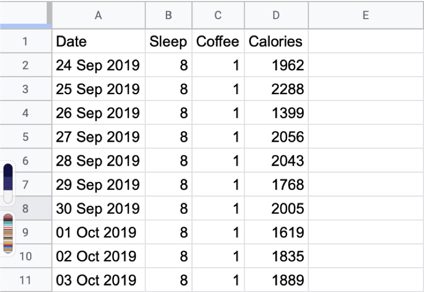Image resolution: width=424 pixels, height=292 pixels.
Task: Select row 1 header
Action: [x=25, y=41]
